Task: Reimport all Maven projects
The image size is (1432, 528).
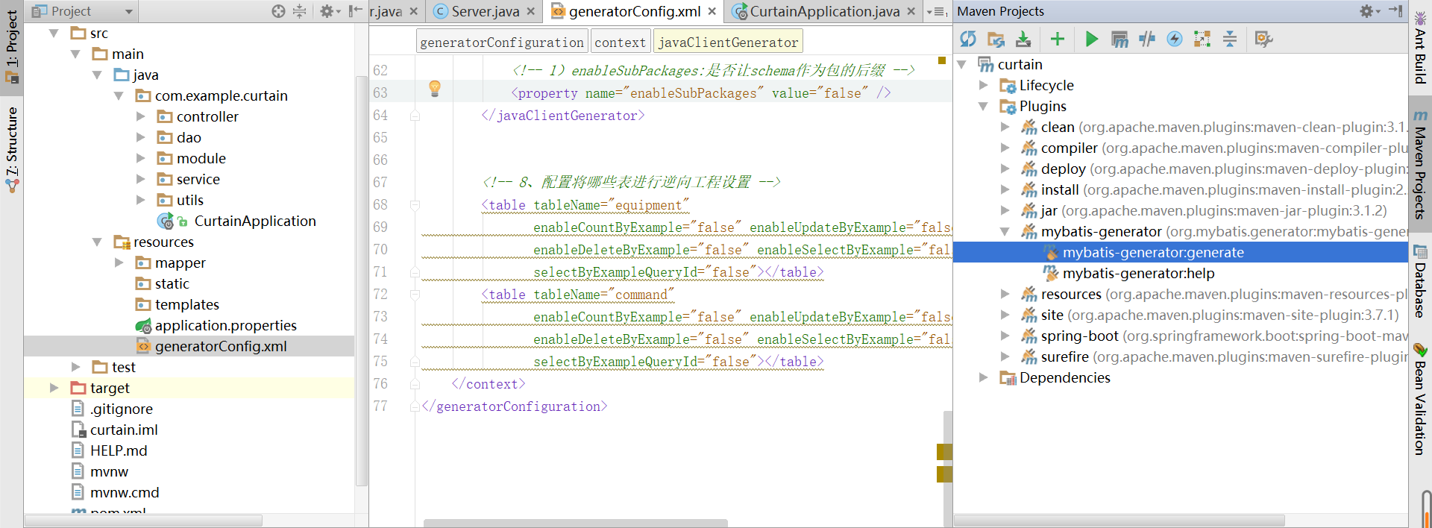Action: [x=968, y=39]
